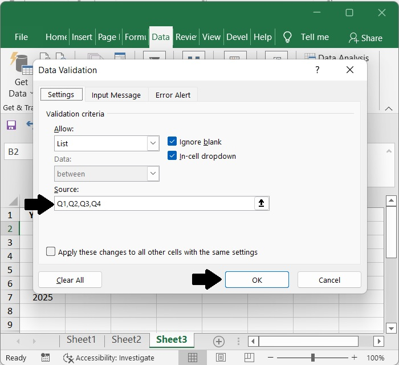This screenshot has width=399, height=365.
Task: Click horizontal scrollbar left arrow
Action: [253, 341]
